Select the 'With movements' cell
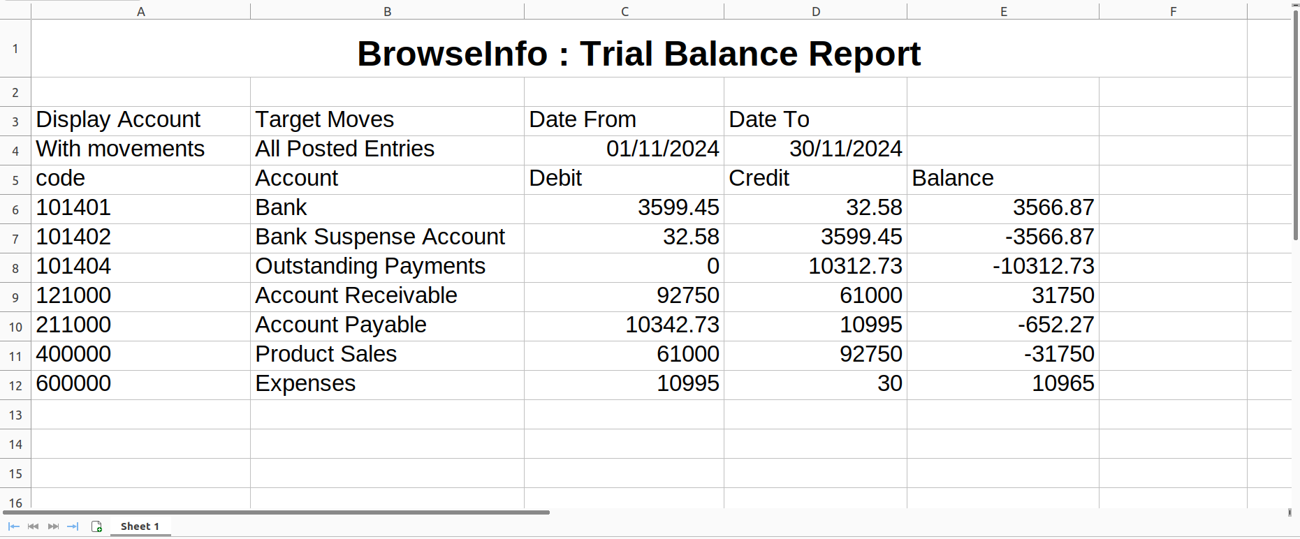1300x539 pixels. (141, 150)
